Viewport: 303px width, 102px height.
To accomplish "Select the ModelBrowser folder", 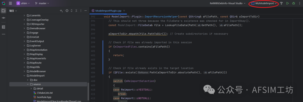I will point(38,71).
